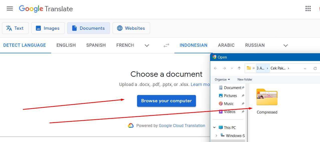The width and height of the screenshot is (320, 142).
Task: Select Detect Language as source
Action: pyautogui.click(x=25, y=45)
